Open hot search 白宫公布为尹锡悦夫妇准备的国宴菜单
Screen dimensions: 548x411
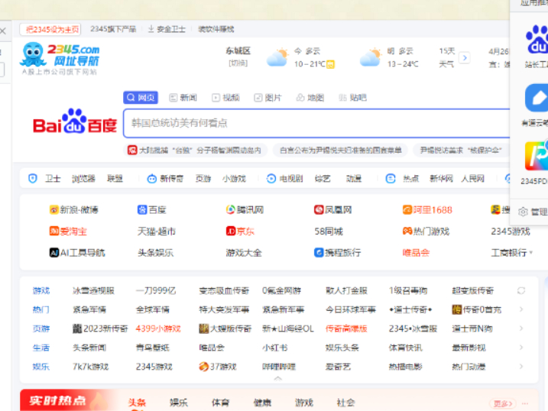pos(340,150)
